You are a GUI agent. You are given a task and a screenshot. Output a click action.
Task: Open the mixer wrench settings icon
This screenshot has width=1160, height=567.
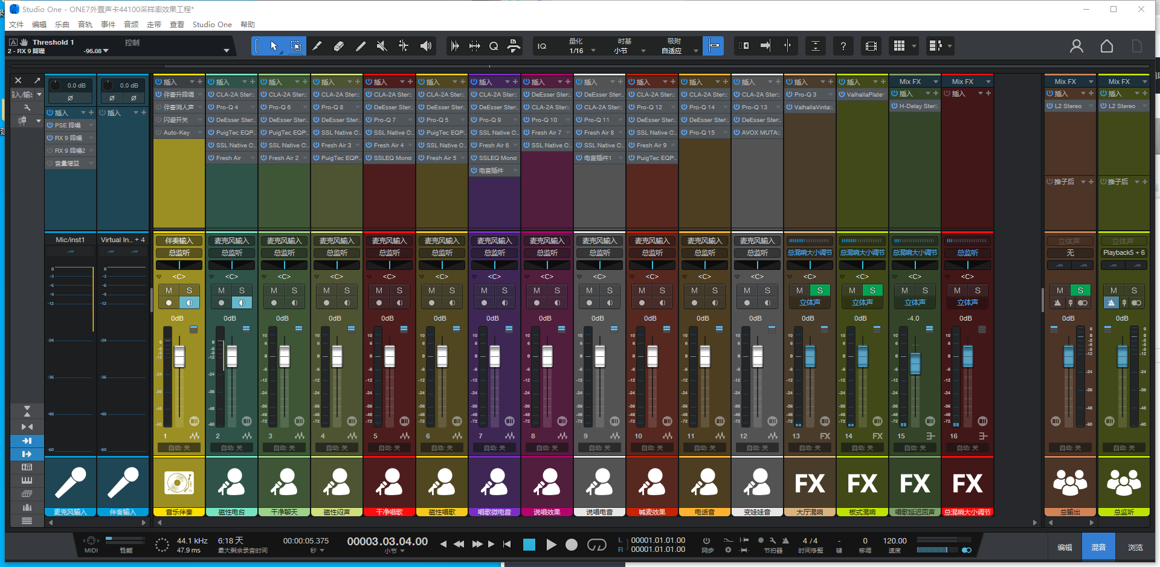coord(27,107)
